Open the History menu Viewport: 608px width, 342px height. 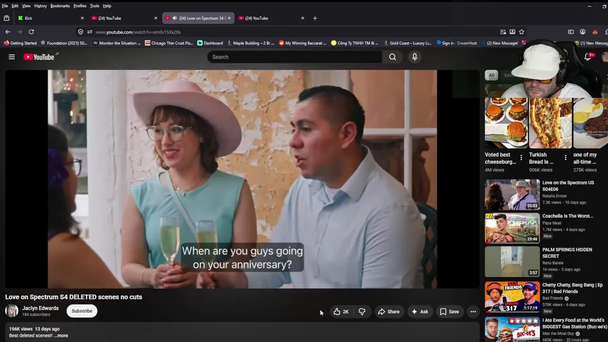pyautogui.click(x=40, y=6)
